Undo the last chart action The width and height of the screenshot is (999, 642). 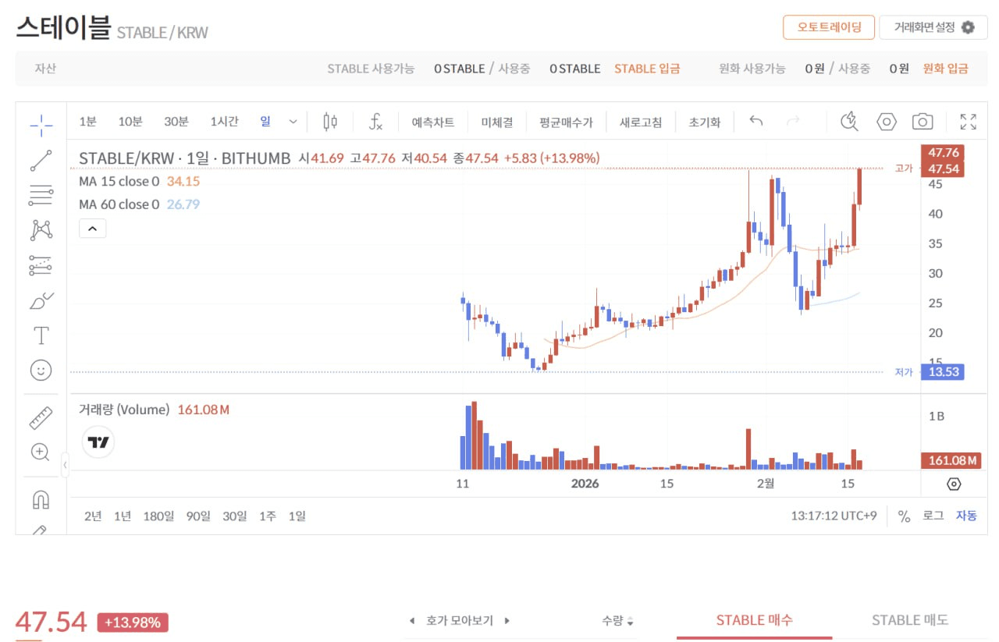click(754, 122)
